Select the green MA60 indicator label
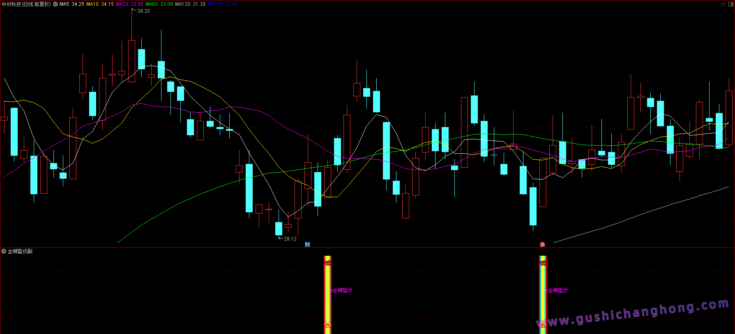The height and width of the screenshot is (334, 735). click(x=159, y=4)
